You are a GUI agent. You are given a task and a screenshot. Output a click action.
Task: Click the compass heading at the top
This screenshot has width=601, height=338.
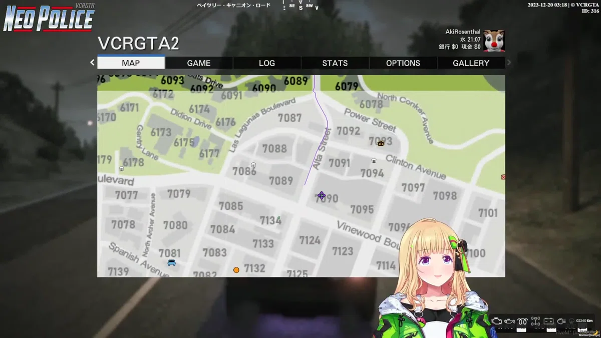(300, 7)
